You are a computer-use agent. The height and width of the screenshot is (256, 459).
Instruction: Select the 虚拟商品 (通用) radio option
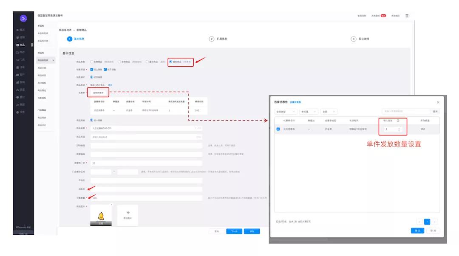click(x=147, y=62)
